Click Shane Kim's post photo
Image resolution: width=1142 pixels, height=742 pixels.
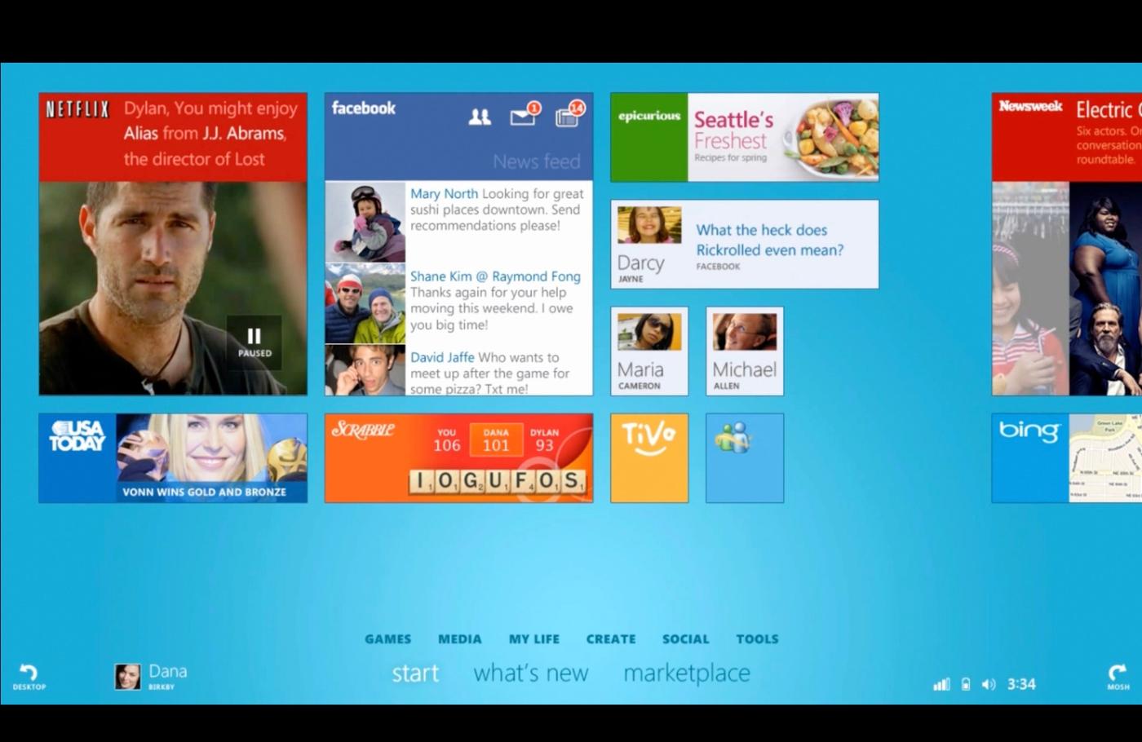point(365,303)
